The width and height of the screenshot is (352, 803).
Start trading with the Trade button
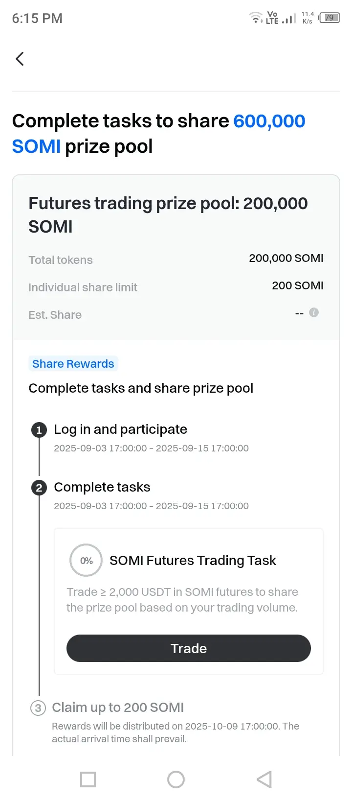[189, 648]
